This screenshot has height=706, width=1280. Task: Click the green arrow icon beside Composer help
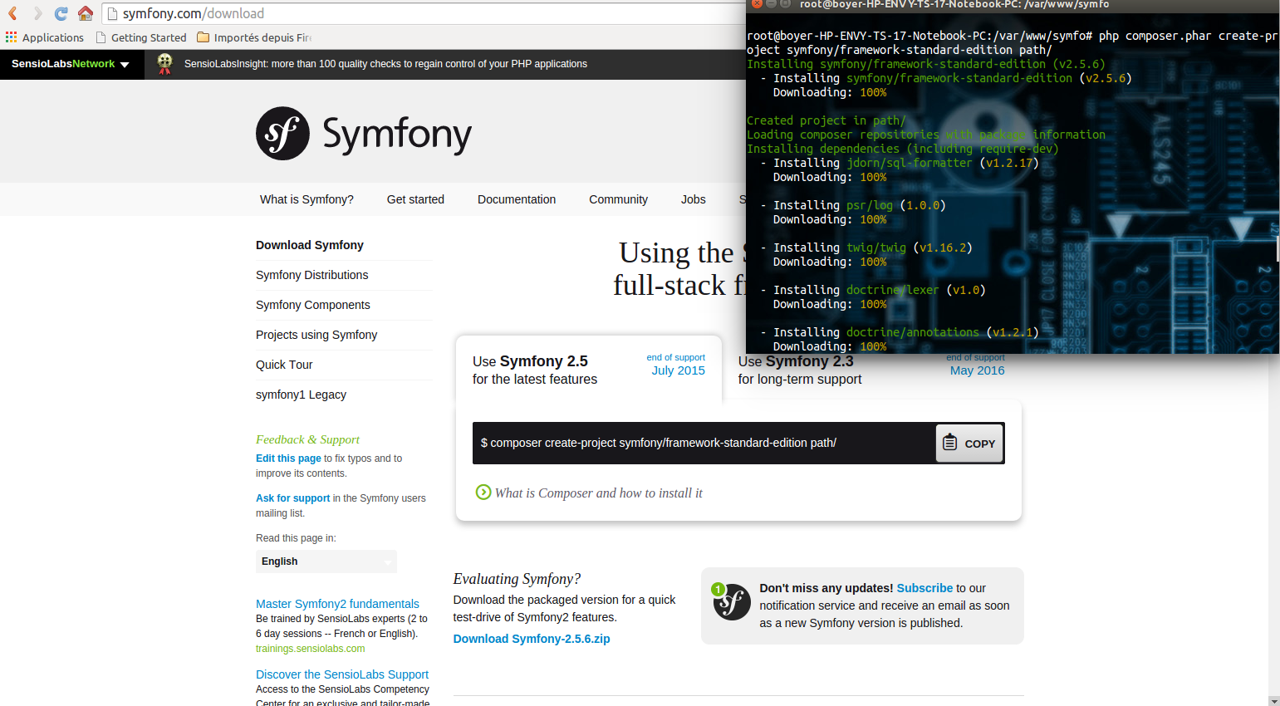tap(483, 492)
